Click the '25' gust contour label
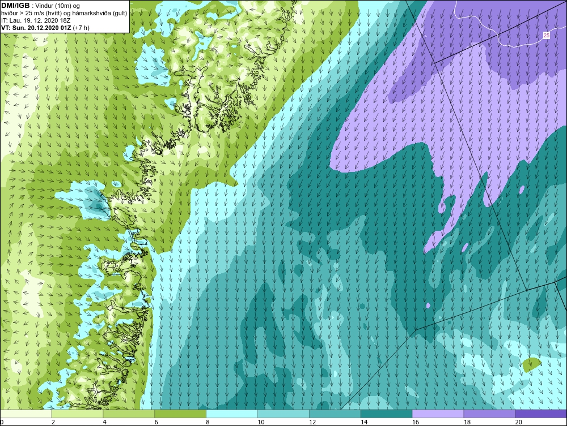Viewport: 567px width, 426px height. tap(547, 35)
